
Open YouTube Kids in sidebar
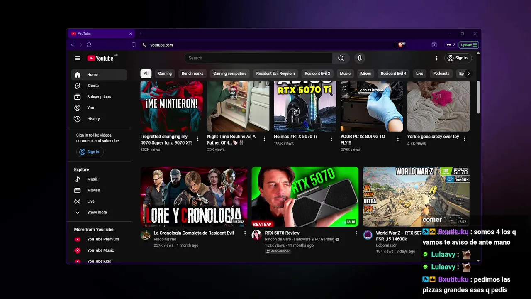point(99,261)
